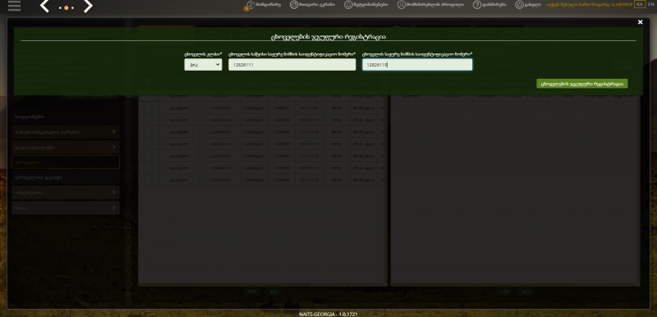
Task: Open help via the question mark icon
Action: pyautogui.click(x=477, y=5)
